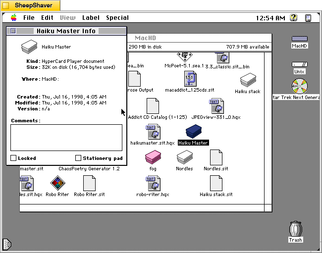The width and height of the screenshot is (322, 253).
Task: Click the MacHD window resize box
Action: coord(268,208)
